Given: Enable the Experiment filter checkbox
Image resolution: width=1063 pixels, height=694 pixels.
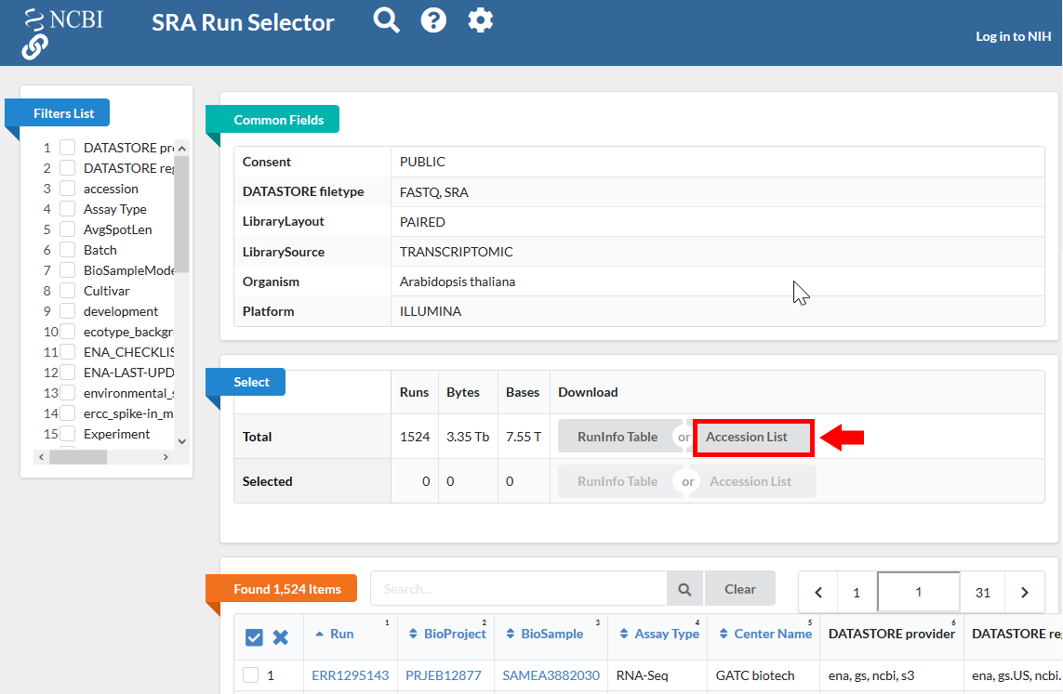Looking at the screenshot, I should pyautogui.click(x=67, y=434).
